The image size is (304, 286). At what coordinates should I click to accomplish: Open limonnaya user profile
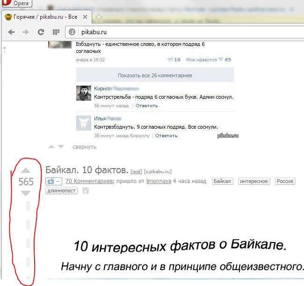tap(159, 181)
